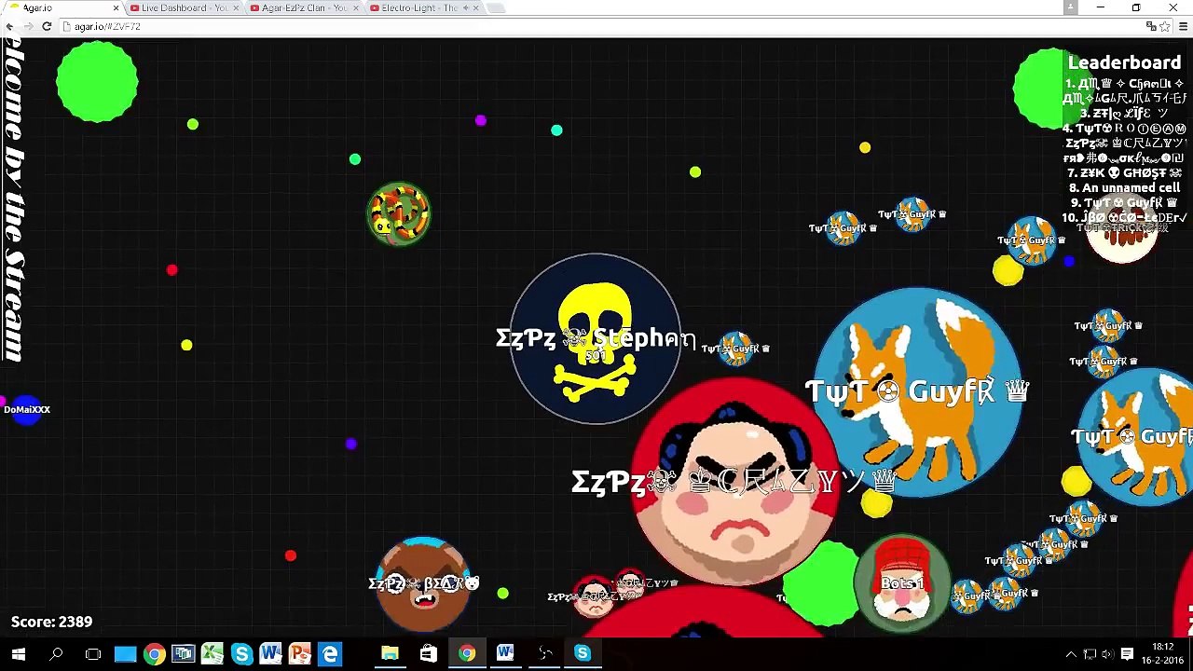
Task: Click leaderboard entry 'An unnamed cell'
Action: (x=1124, y=187)
